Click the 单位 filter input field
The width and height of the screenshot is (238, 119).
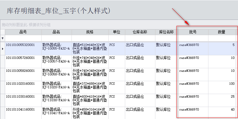point(117,38)
